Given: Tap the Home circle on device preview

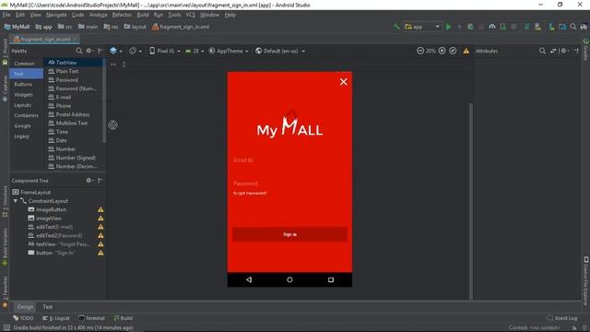Looking at the screenshot, I should 289,279.
